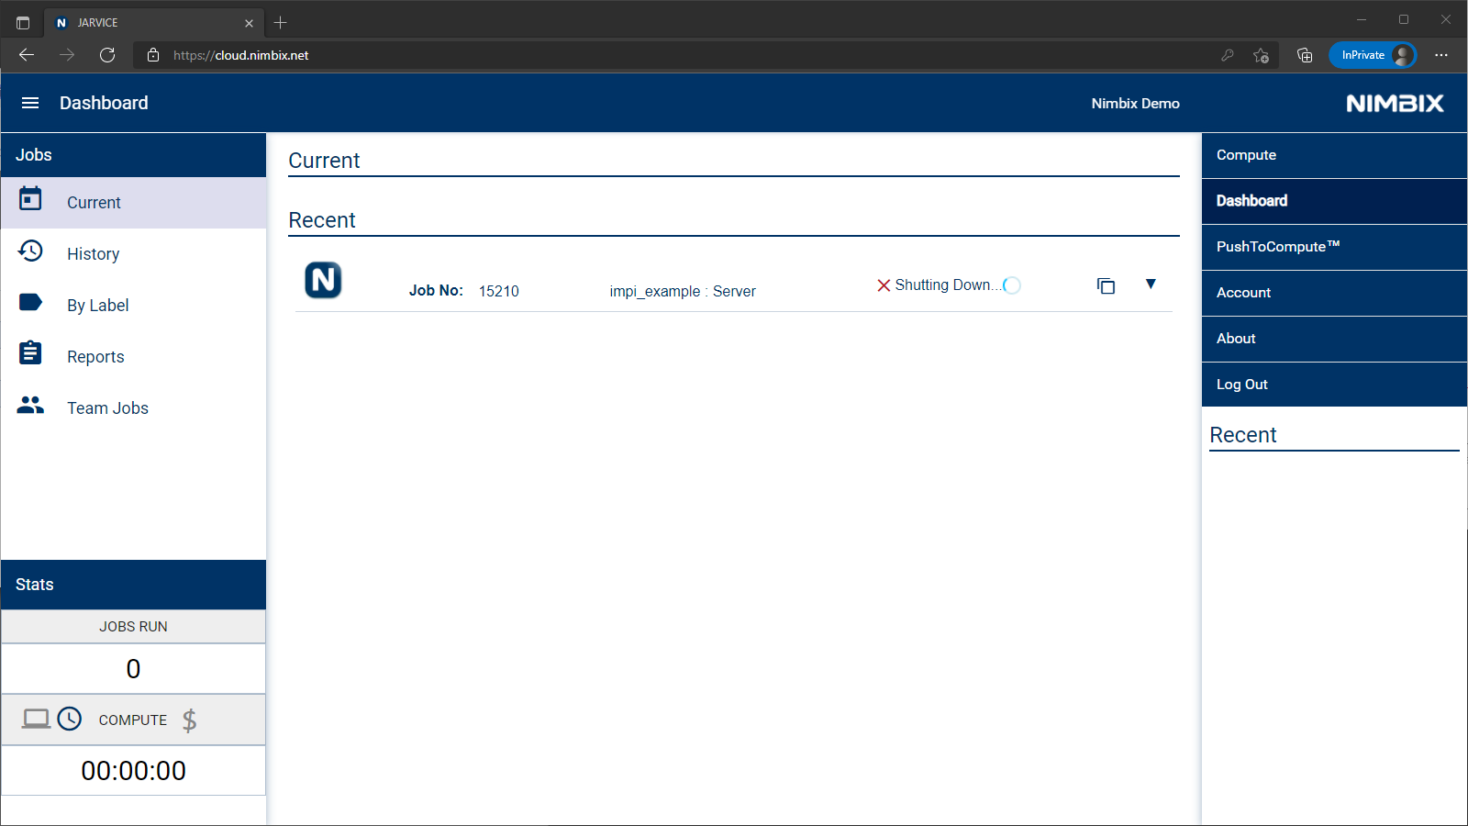Click the site lock info icon
Image resolution: width=1468 pixels, height=826 pixels.
(153, 55)
